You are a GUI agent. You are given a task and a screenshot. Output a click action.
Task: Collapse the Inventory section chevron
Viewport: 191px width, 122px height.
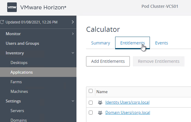(73, 53)
